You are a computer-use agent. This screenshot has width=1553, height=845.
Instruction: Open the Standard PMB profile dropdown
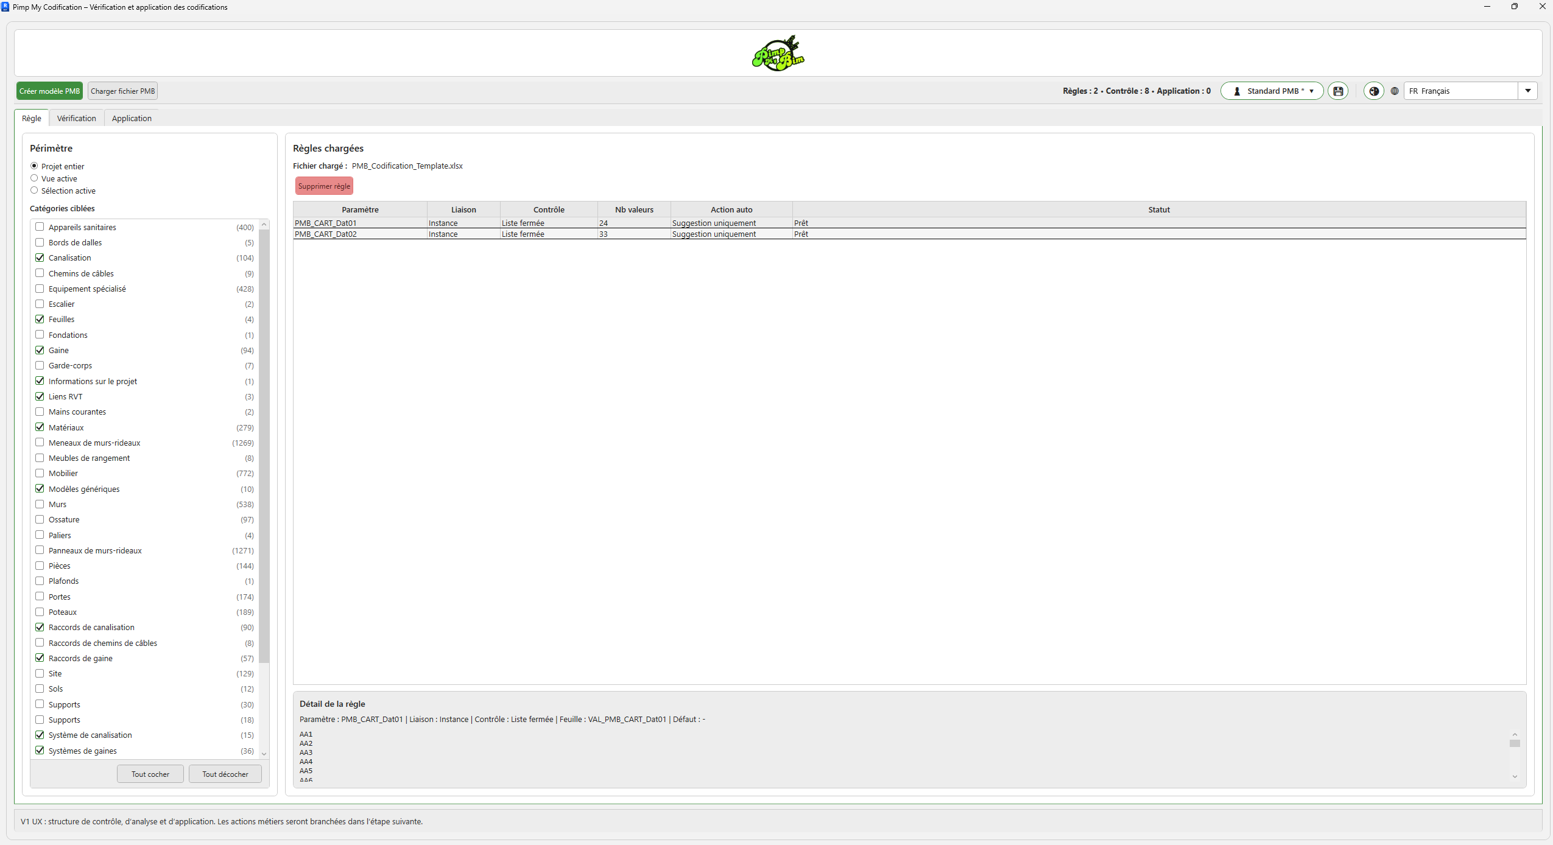click(1272, 91)
